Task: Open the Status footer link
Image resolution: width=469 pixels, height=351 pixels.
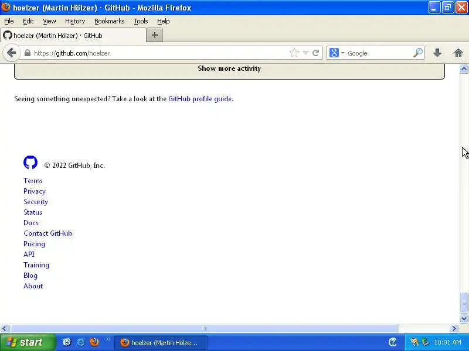Action: click(33, 212)
